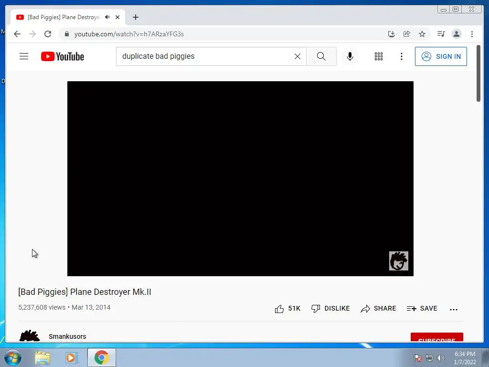489x367 pixels.
Task: Click the SIGN IN button
Action: tap(441, 56)
